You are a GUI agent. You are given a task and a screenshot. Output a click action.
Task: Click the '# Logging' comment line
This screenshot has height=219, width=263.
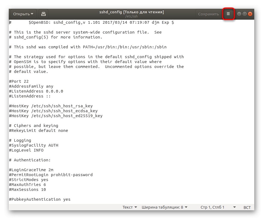(x=20, y=141)
